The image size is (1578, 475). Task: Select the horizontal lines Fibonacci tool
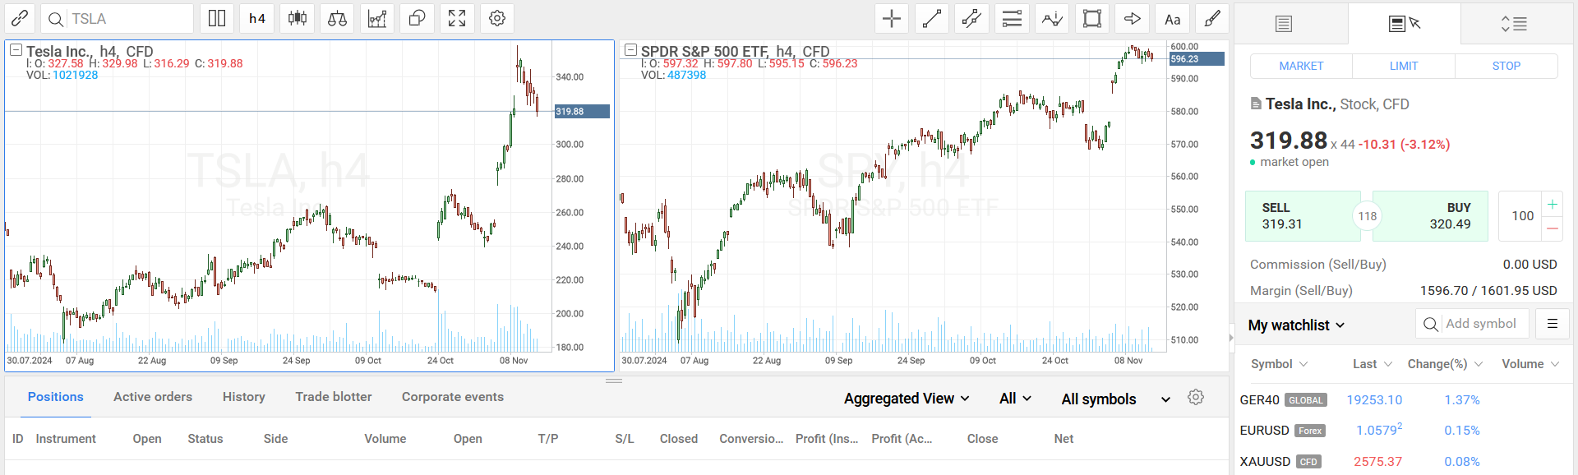coord(1012,18)
